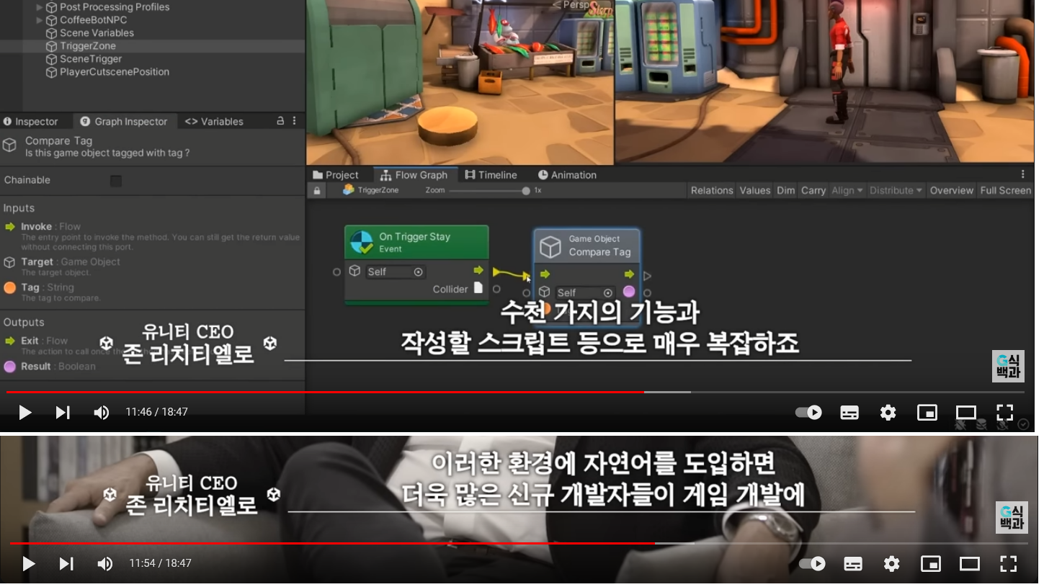This screenshot has height=587, width=1044.
Task: Open the video settings gear icon
Action: tap(888, 412)
